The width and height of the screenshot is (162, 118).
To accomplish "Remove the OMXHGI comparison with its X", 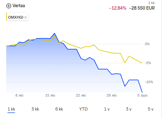I will 26,17.
